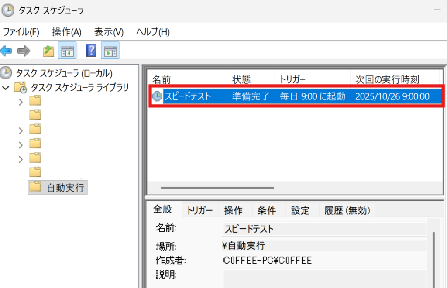This screenshot has width=447, height=288.
Task: Click the task list horizontal scrollbar
Action: click(x=217, y=188)
